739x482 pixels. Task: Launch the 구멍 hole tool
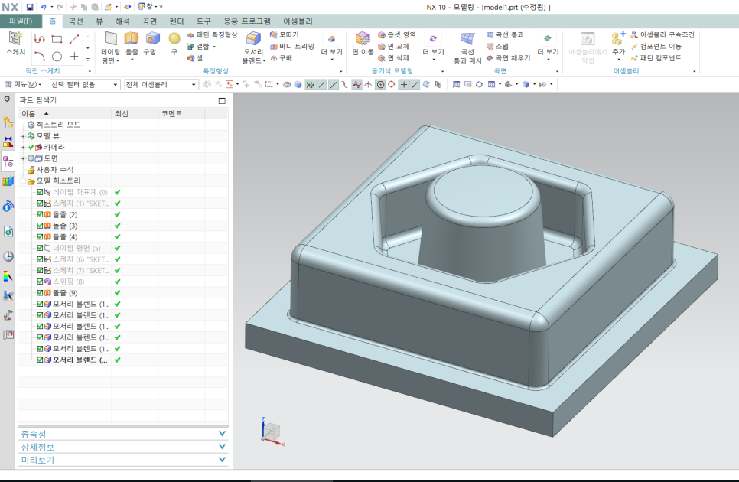(151, 44)
